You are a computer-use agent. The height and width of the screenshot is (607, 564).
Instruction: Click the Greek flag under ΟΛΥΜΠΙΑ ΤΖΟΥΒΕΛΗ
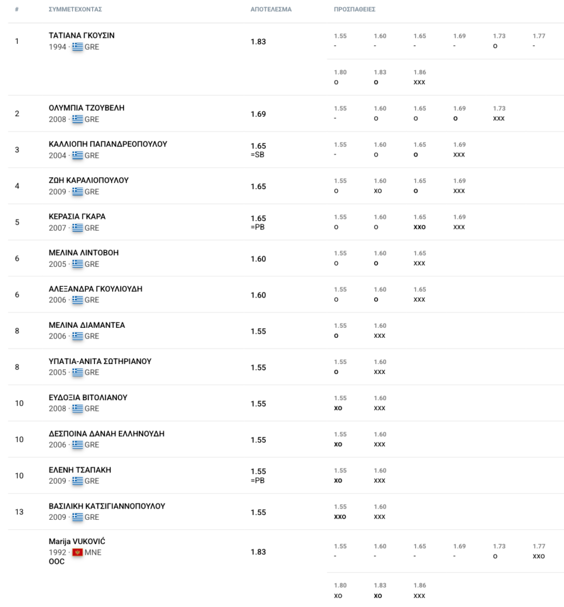click(77, 119)
